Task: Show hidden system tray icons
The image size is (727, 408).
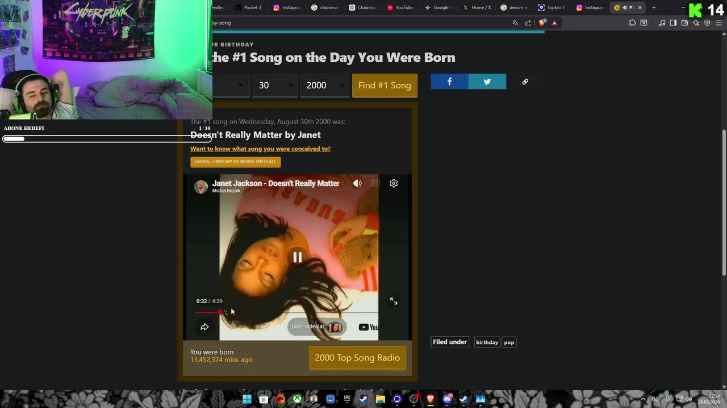Action: (x=644, y=399)
